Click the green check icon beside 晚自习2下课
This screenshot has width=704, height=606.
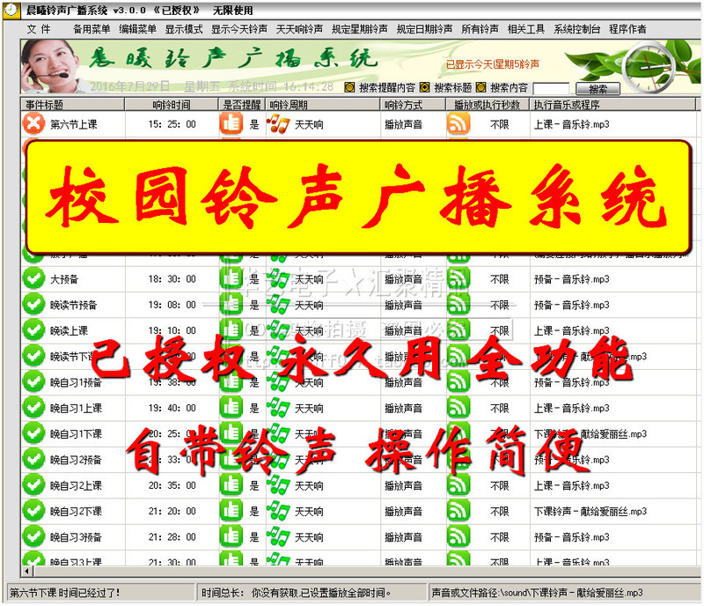click(x=33, y=511)
